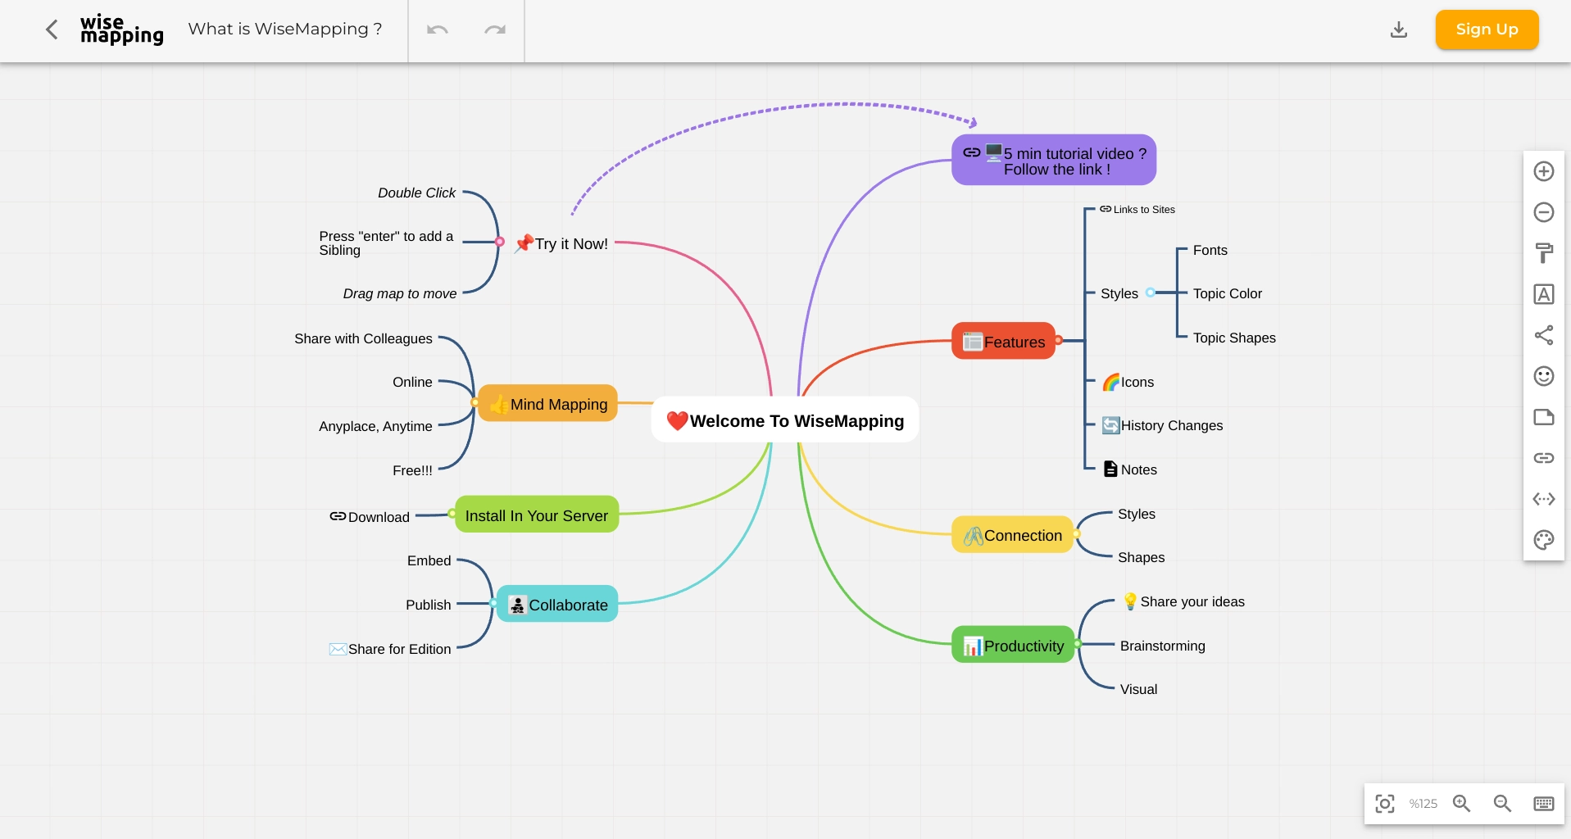Select the Visual subtopic

(1138, 689)
